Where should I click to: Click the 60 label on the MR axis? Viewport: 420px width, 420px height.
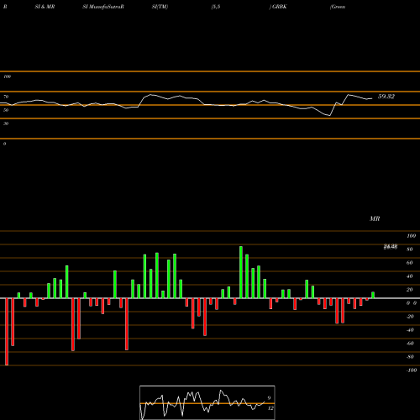coord(410,263)
